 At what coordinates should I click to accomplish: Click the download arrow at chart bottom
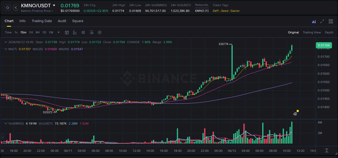click(327, 150)
